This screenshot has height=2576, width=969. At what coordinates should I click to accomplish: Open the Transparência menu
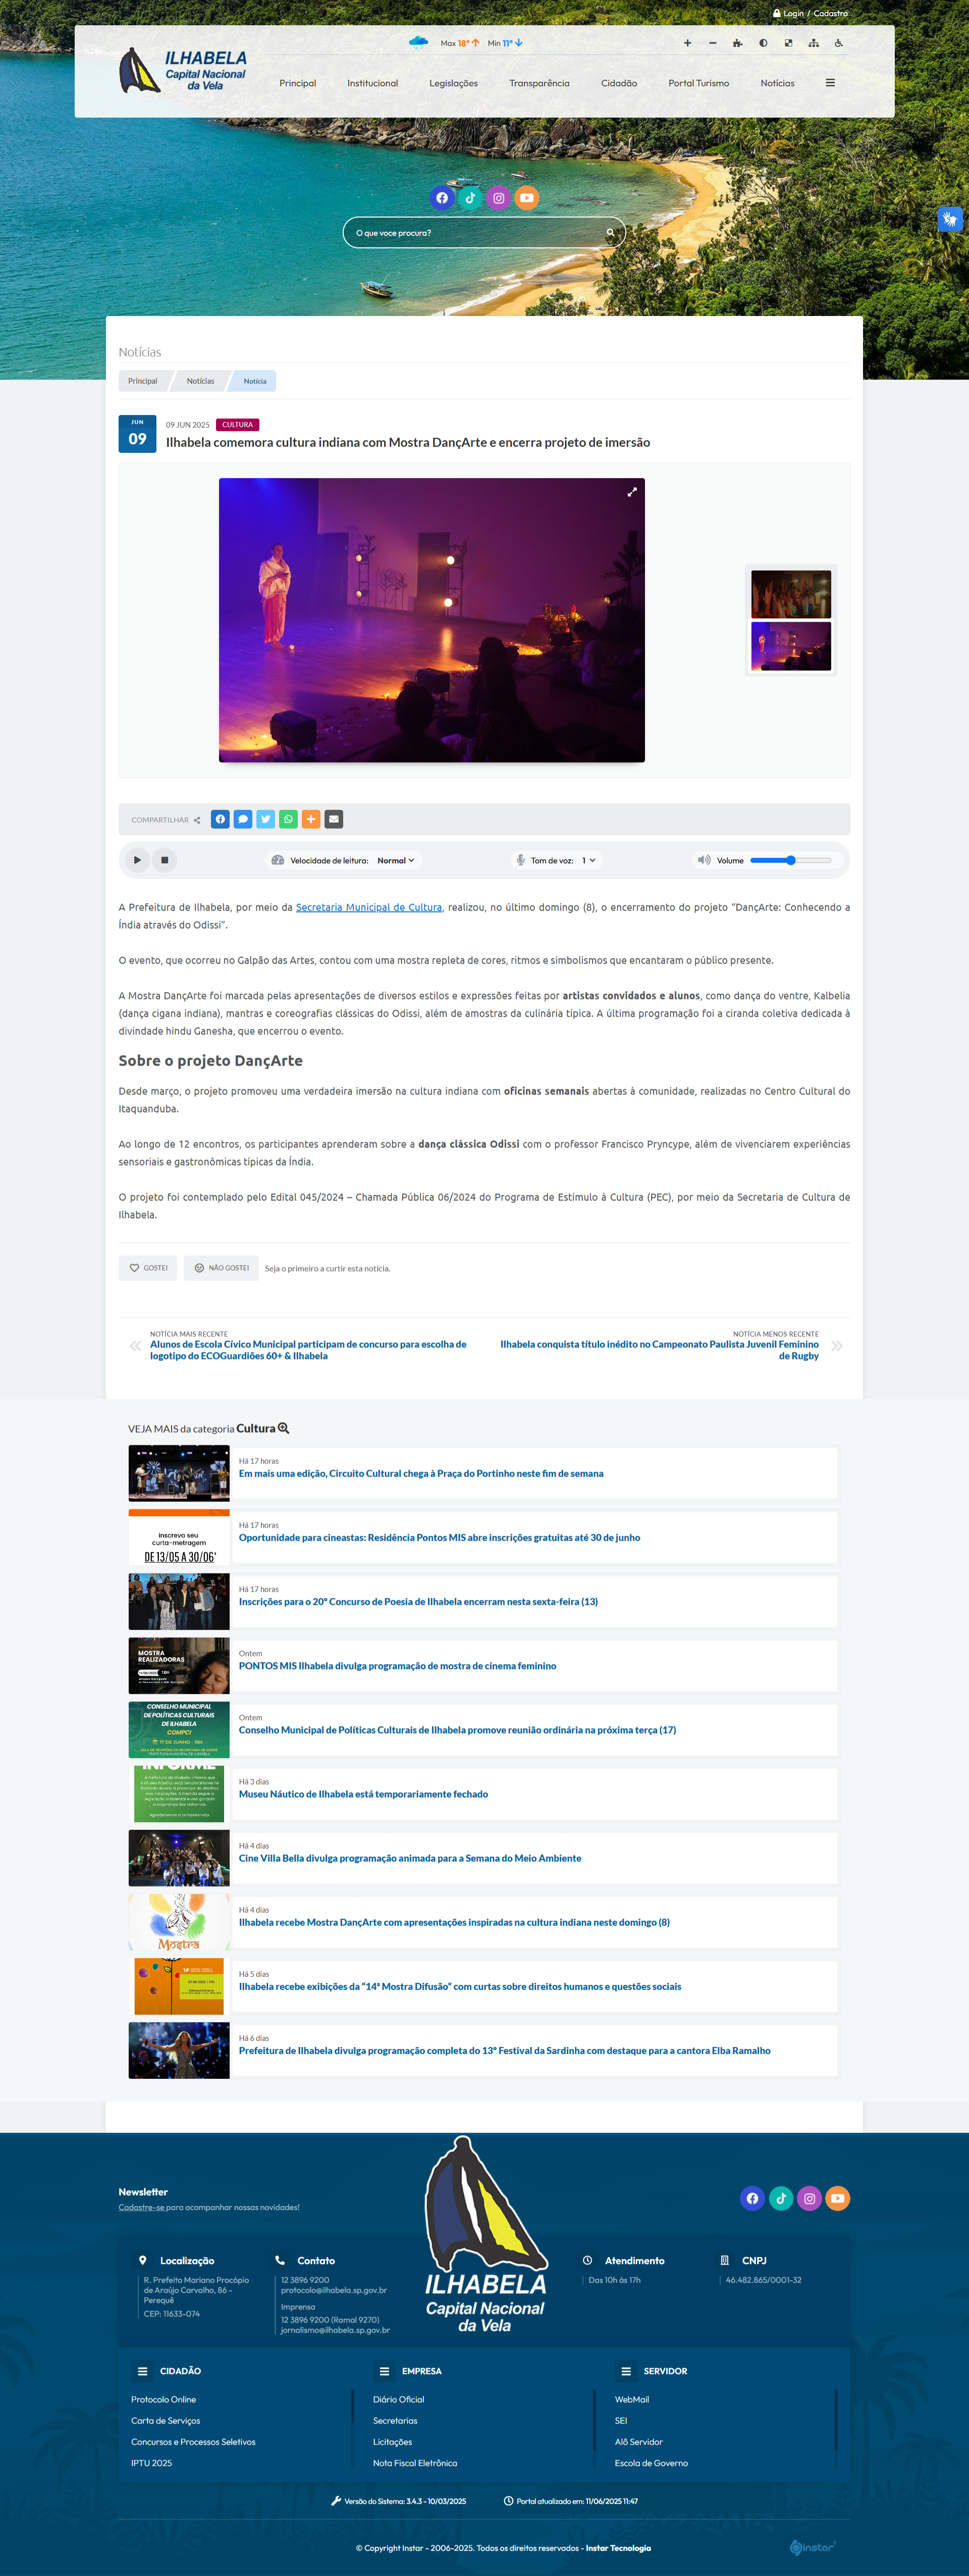pos(539,83)
